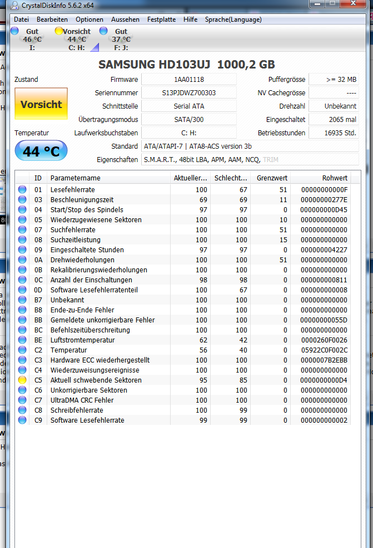This screenshot has width=373, height=548.
Task: Click the status icon of Hardware ECC wiederhergestellt
Action: point(22,360)
